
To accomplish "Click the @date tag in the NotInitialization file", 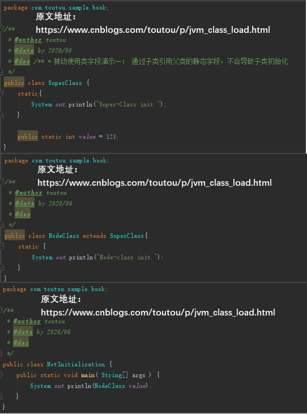I will pyautogui.click(x=23, y=332).
